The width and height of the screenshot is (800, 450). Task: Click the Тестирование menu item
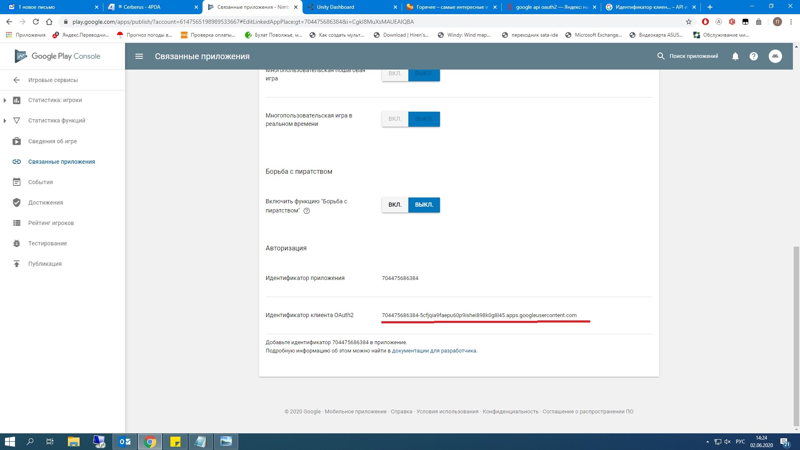[47, 243]
